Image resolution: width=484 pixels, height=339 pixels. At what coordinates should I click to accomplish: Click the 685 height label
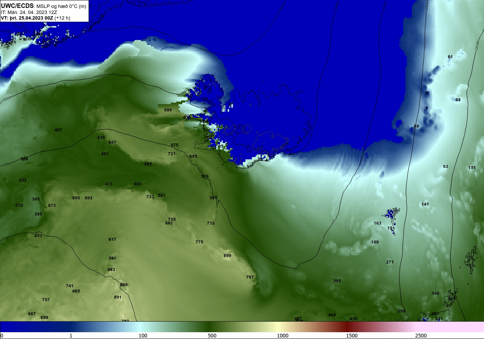193,156
